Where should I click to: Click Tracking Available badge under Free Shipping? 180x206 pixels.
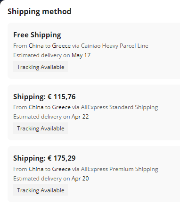[x=41, y=67]
